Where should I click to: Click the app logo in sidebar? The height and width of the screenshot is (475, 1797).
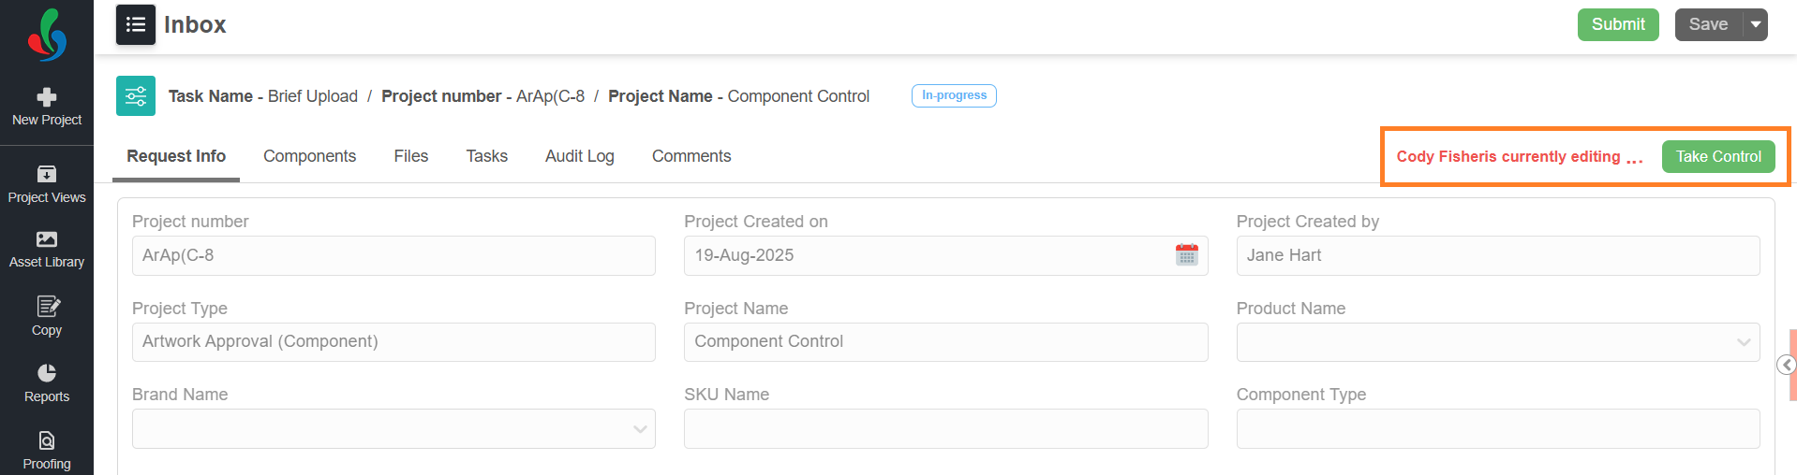[x=47, y=35]
